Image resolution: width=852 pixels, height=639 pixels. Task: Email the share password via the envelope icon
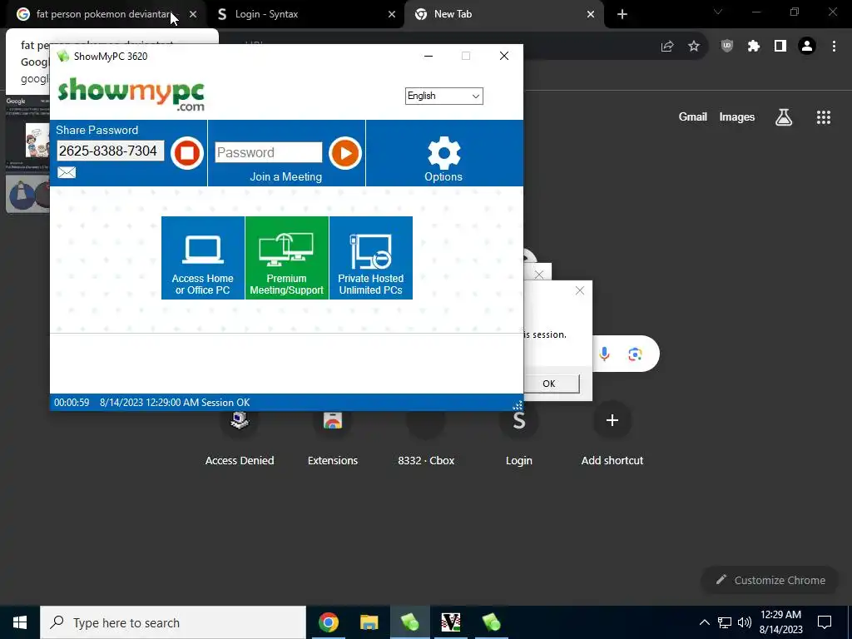click(x=67, y=172)
